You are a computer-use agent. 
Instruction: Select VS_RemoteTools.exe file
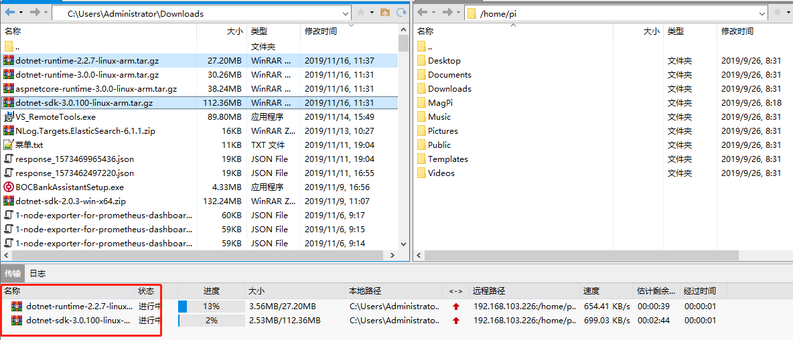click(200, 116)
